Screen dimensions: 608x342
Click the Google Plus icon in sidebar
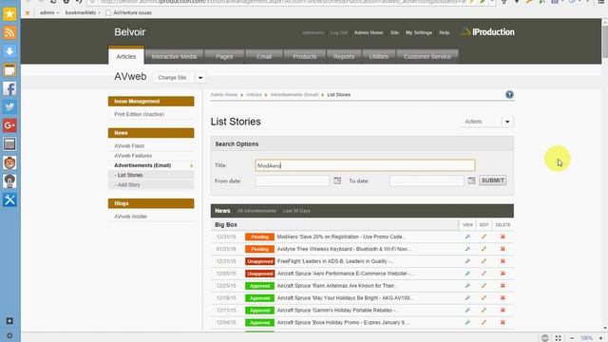9,125
